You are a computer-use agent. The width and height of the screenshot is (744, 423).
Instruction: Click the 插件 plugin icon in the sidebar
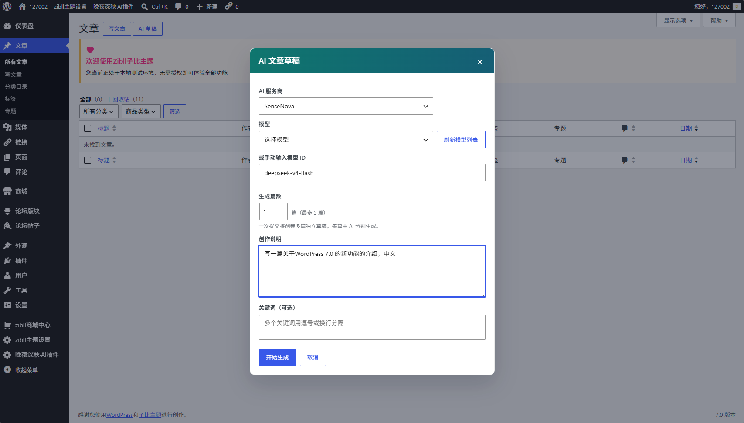[x=7, y=261]
